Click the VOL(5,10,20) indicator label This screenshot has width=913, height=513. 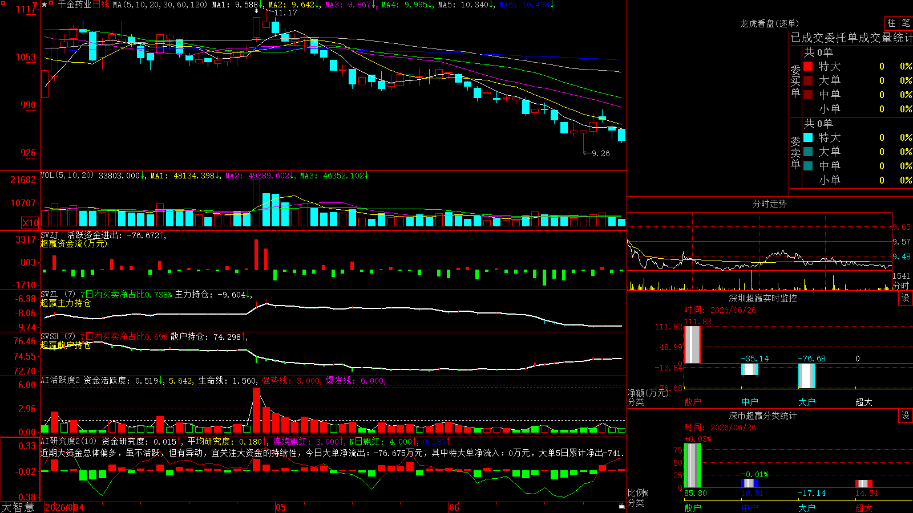pyautogui.click(x=67, y=176)
